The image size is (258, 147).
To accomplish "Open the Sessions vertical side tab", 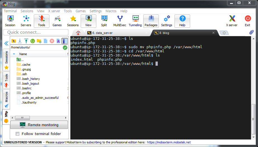I will [x=6, y=60].
